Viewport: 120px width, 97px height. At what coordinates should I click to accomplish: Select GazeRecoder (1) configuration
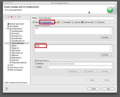pyautogui.click(x=18, y=41)
